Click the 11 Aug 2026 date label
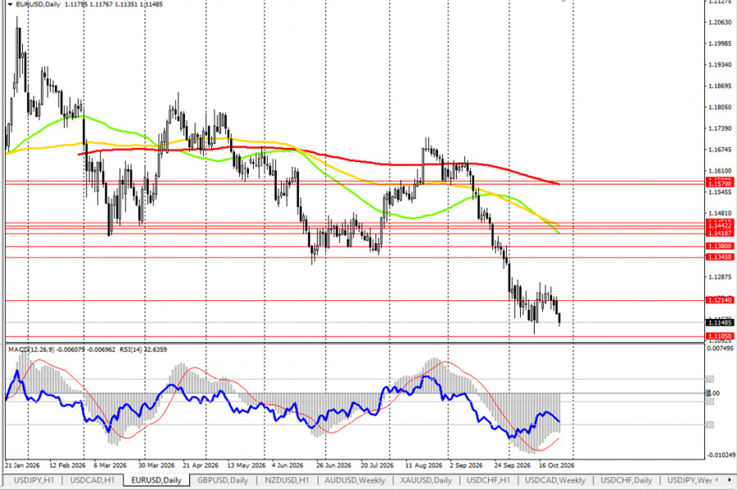Screen dimensions: 737x490 click(424, 465)
